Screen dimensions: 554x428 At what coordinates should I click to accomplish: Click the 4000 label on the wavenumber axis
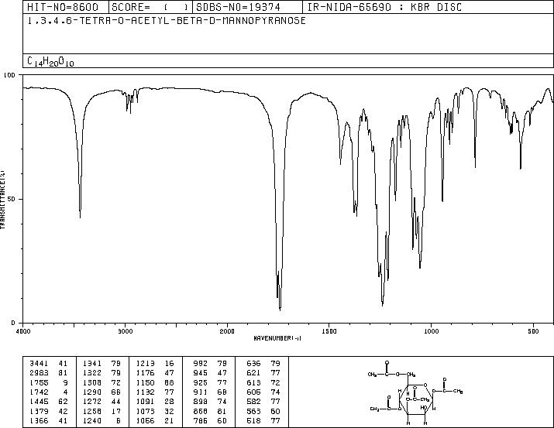coord(23,331)
